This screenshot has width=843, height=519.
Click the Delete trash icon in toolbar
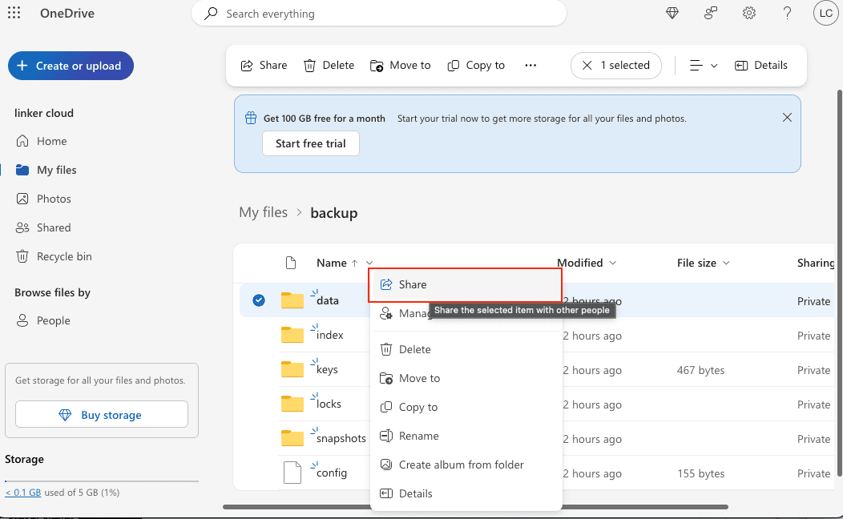[329, 66]
